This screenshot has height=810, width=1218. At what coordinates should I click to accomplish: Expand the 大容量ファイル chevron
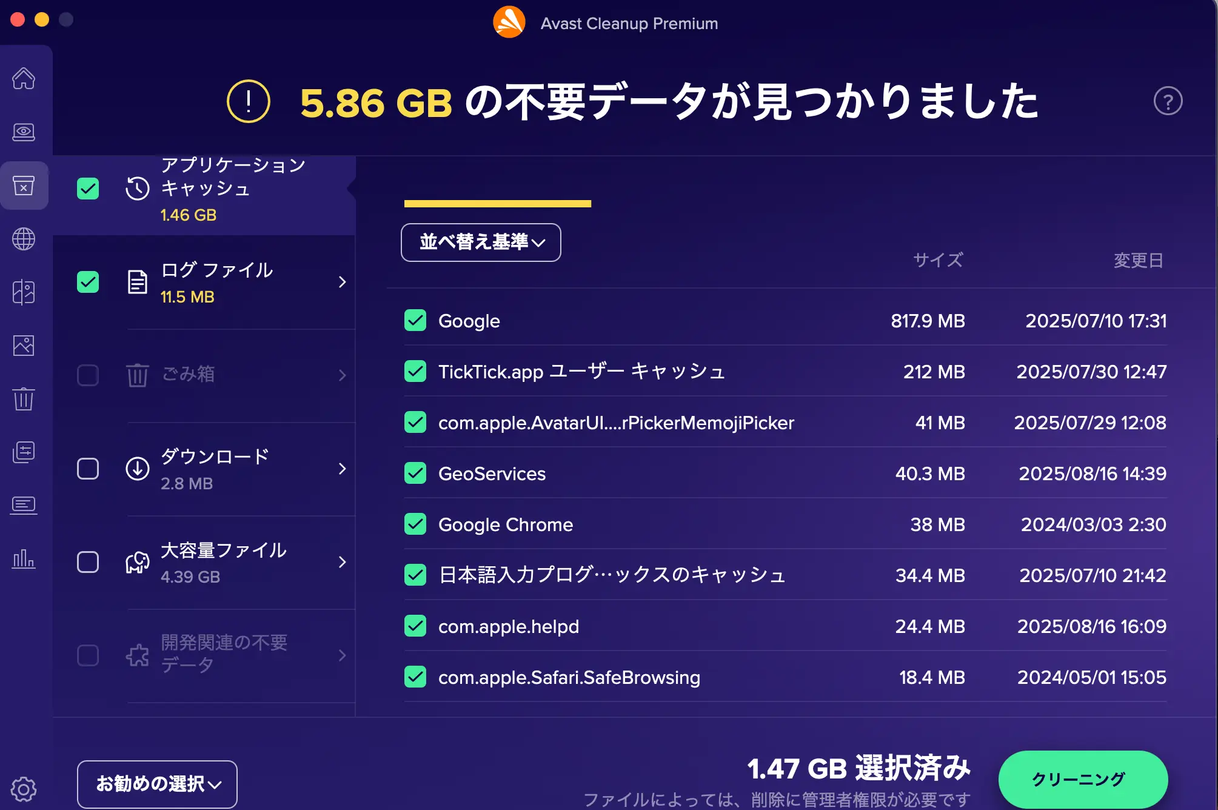pos(343,562)
